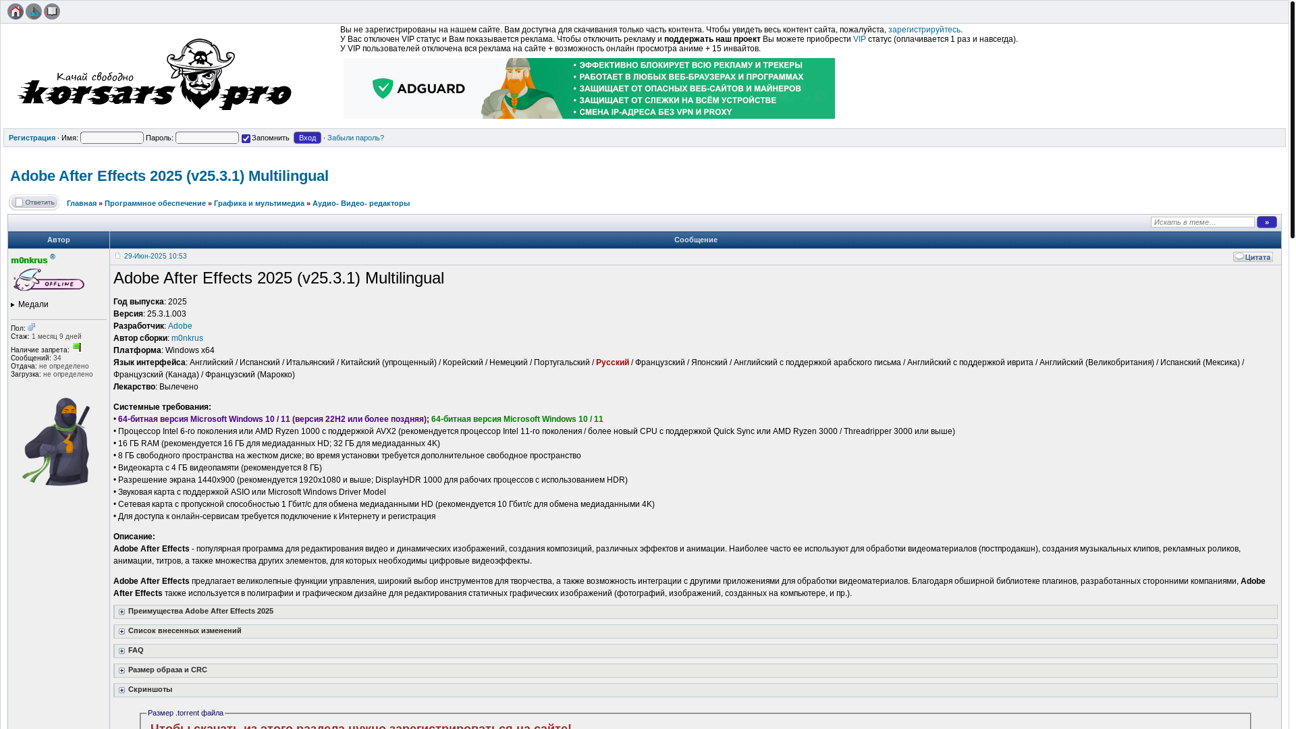This screenshot has height=729, width=1296.
Task: Focus the Пароль password field
Action: click(x=207, y=138)
